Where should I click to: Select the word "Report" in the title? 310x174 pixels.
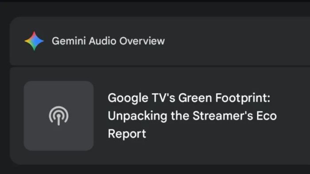(127, 134)
